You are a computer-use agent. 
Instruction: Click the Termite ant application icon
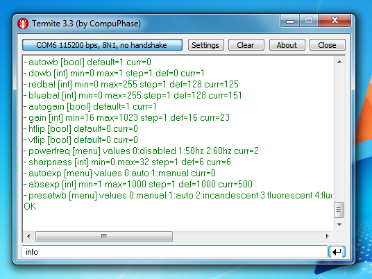tap(23, 24)
